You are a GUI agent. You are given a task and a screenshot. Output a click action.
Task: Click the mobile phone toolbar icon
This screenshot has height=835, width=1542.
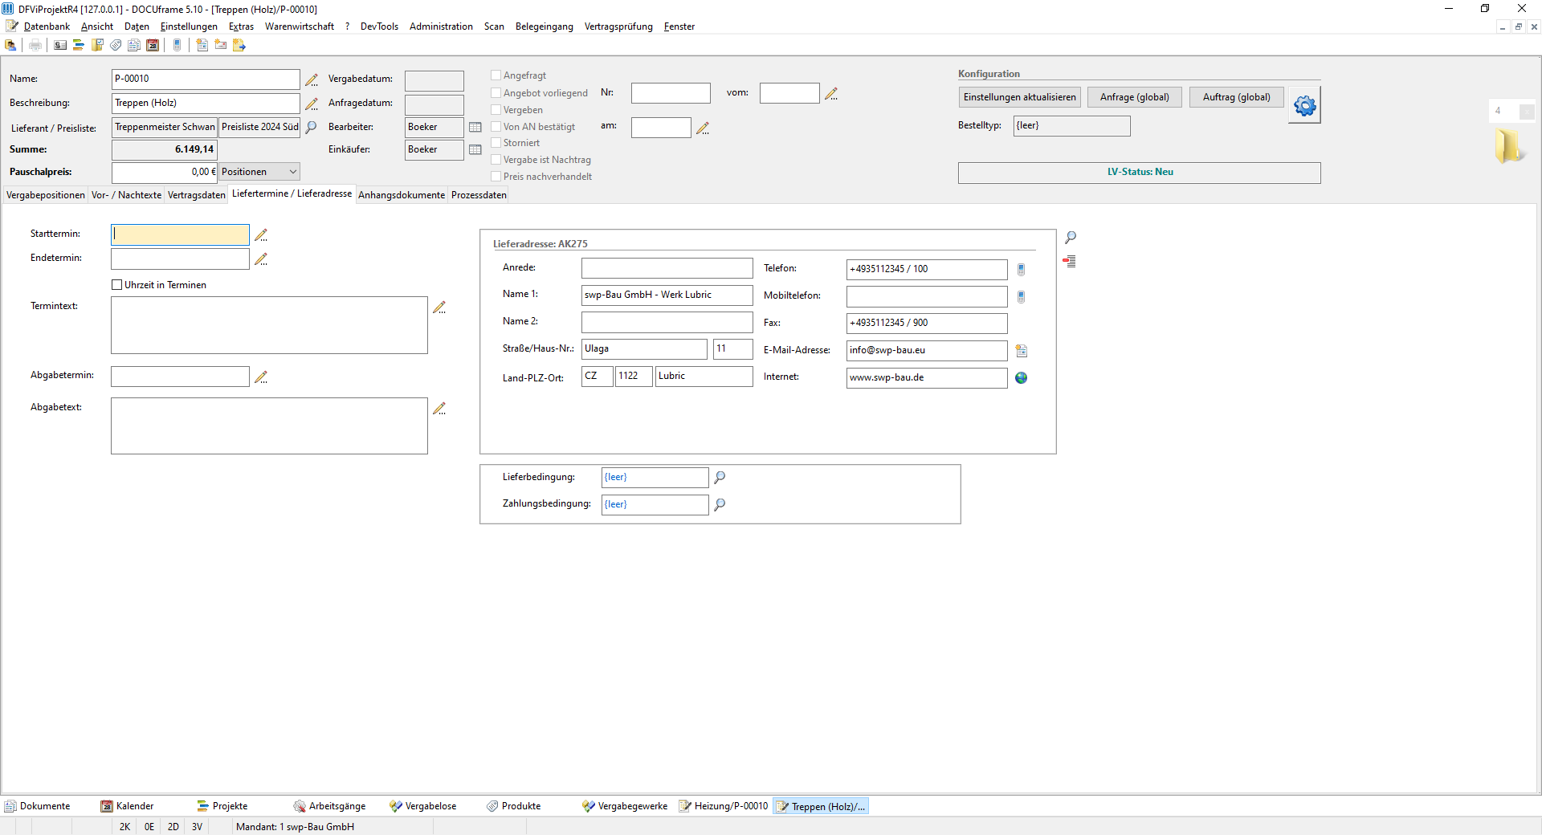[x=177, y=46]
